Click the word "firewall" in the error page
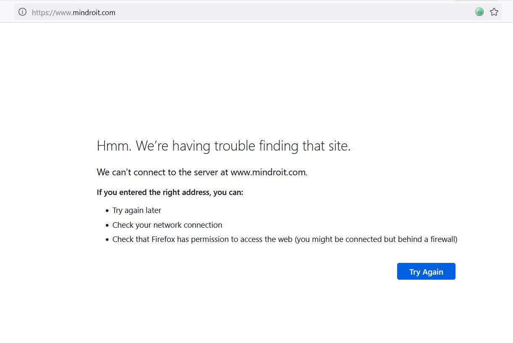 pos(442,240)
